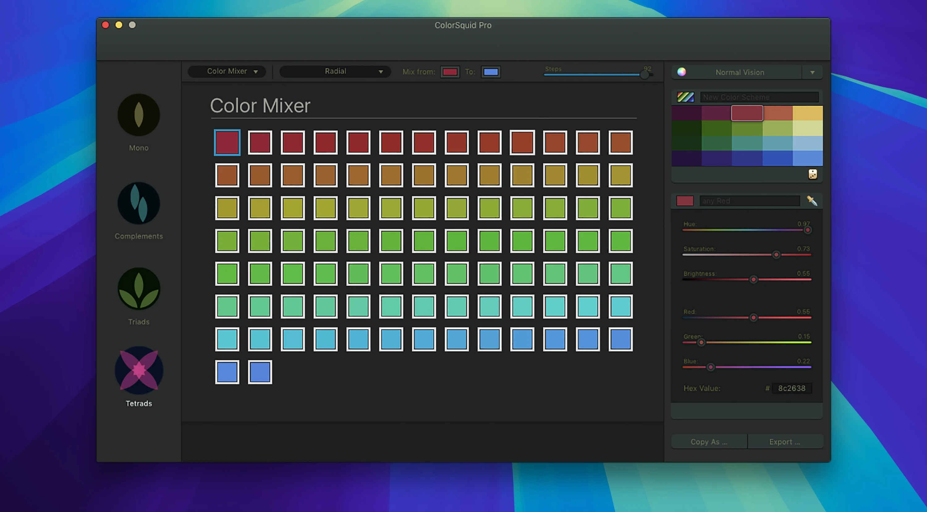Click the striped color scheme icon

(685, 97)
